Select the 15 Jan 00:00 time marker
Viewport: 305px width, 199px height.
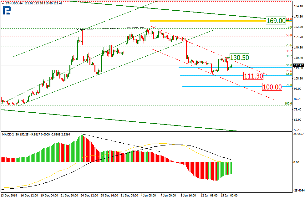[230, 196]
